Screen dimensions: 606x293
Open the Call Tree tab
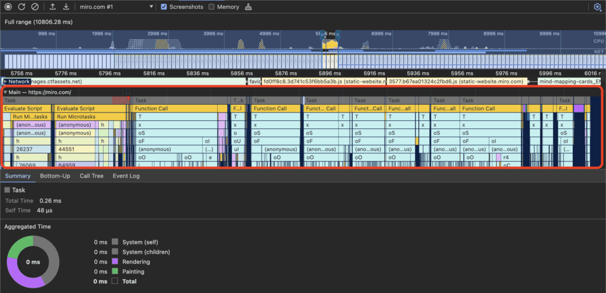tap(91, 176)
